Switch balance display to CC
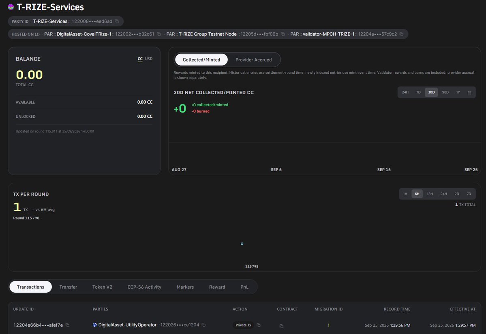The image size is (486, 334). [140, 59]
